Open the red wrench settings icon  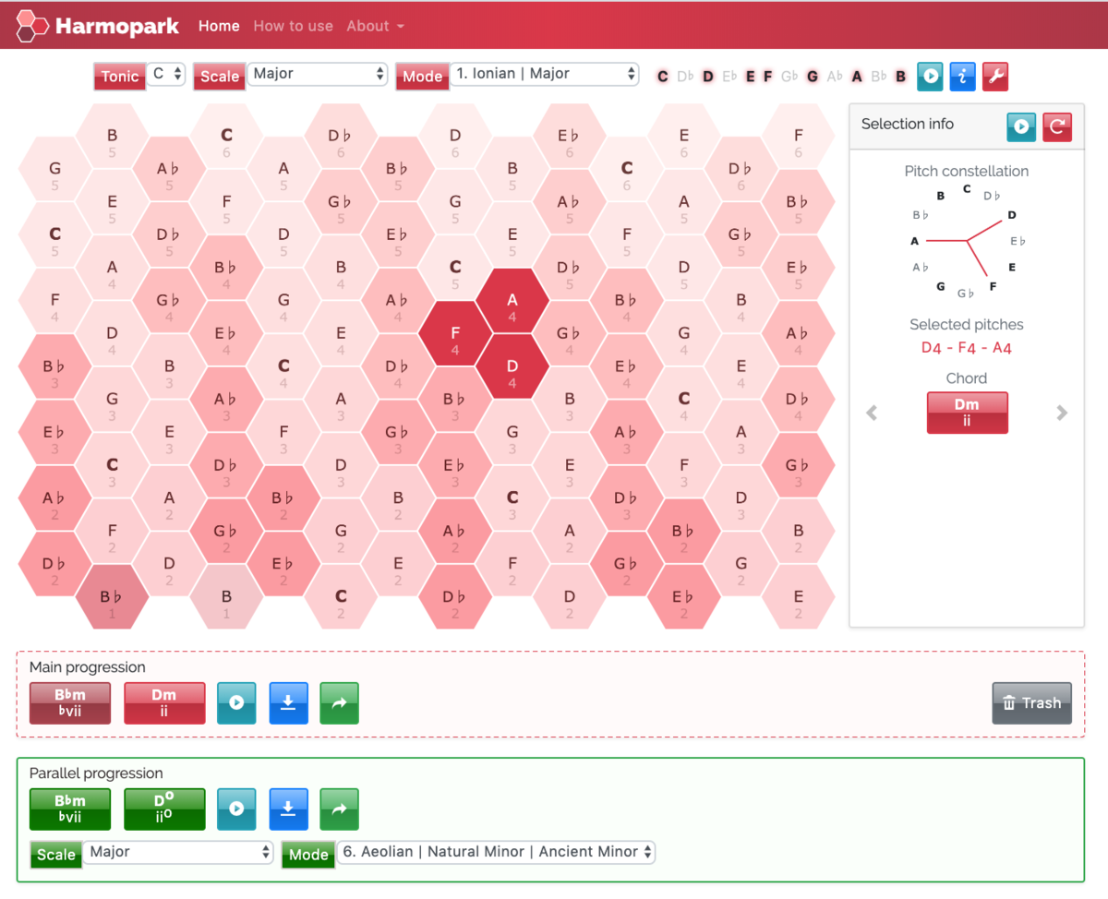[x=995, y=77]
